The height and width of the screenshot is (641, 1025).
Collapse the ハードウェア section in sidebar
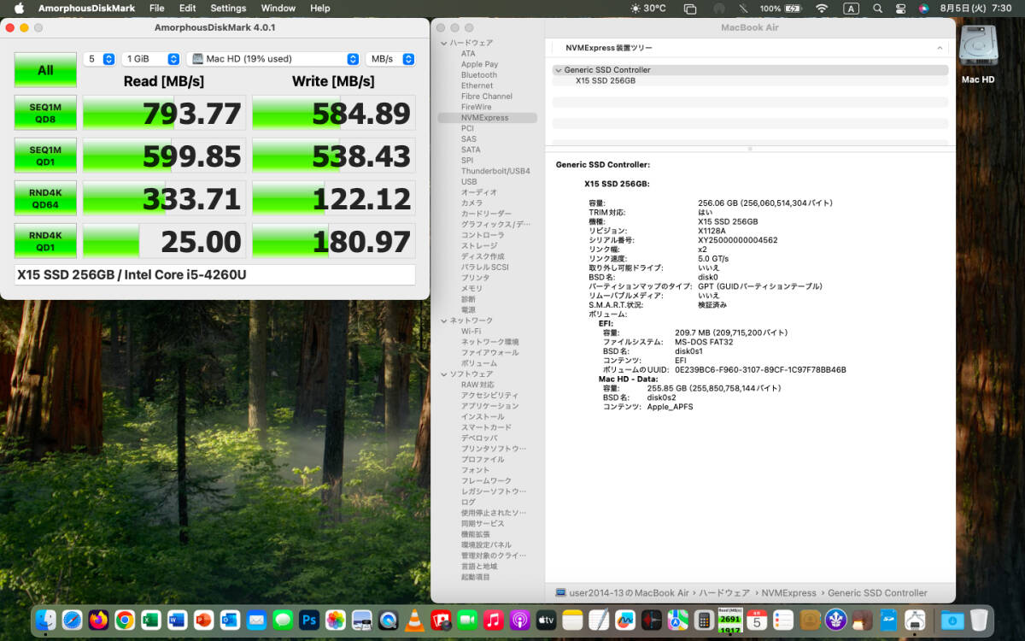(x=443, y=43)
